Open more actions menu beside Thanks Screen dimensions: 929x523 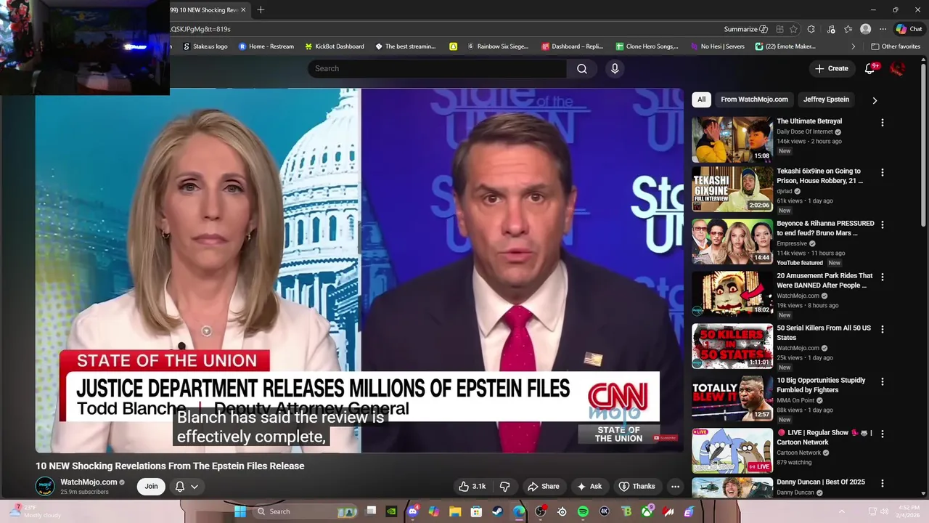675,487
